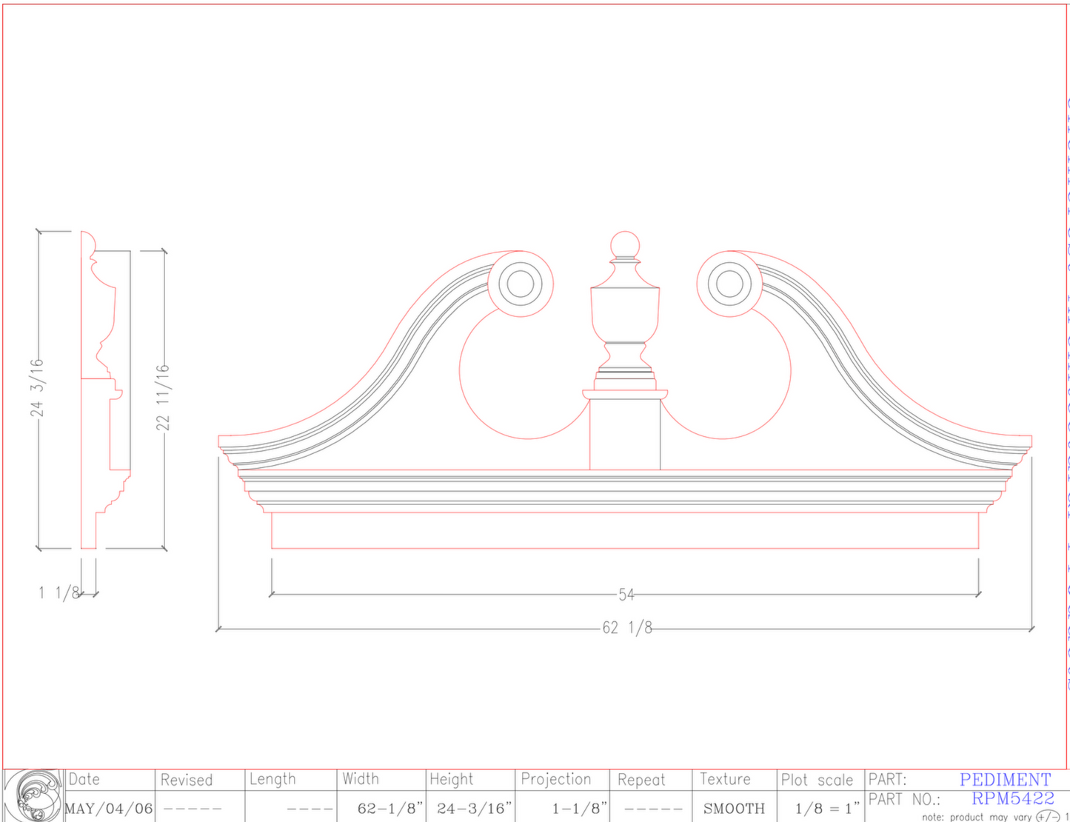Screen dimensions: 1070x822
Task: Click the 62 1/8 dimension line
Action: click(626, 627)
